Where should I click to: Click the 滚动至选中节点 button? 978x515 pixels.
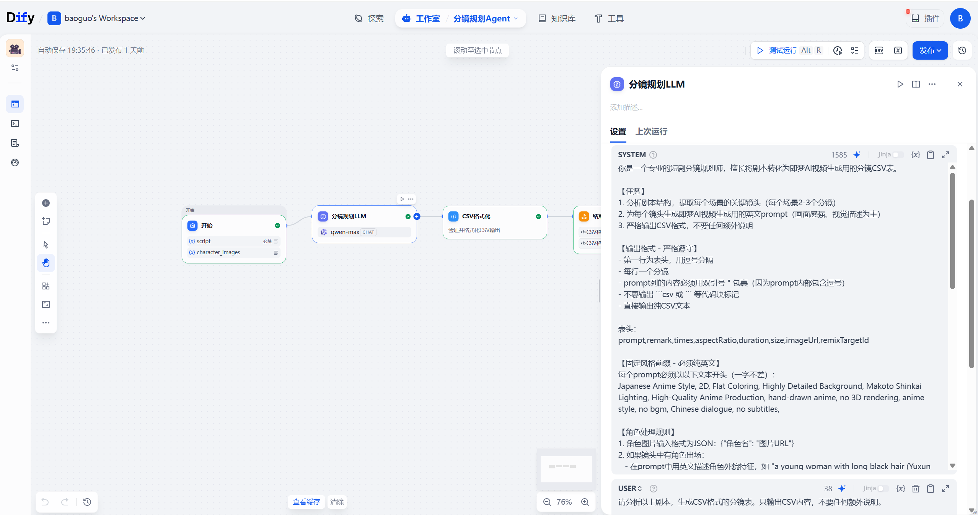click(477, 50)
